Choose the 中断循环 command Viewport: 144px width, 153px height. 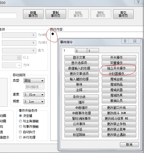click(82, 108)
